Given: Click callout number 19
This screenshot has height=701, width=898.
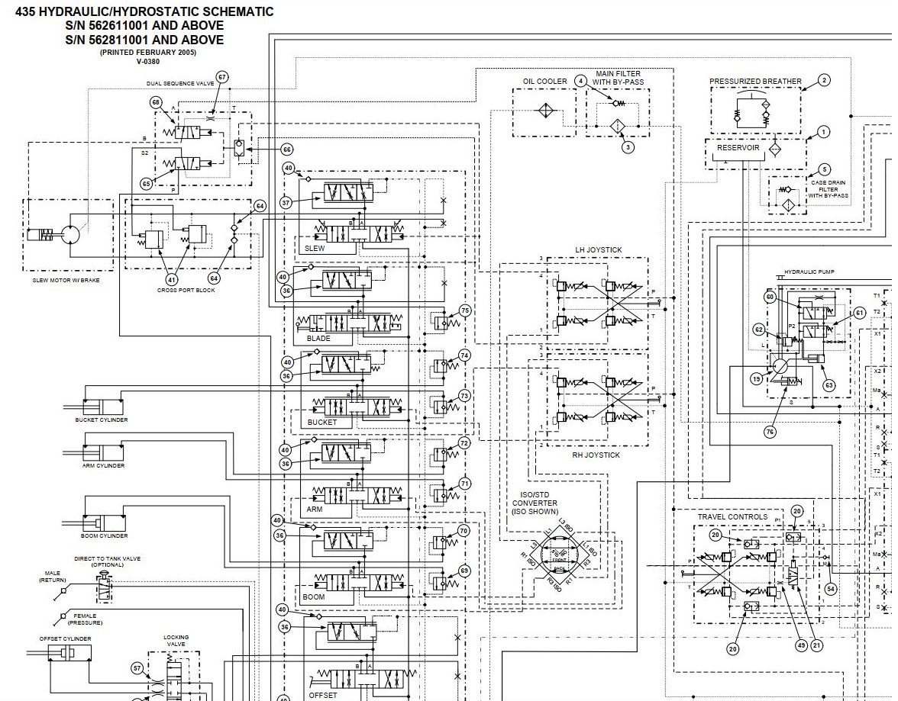Looking at the screenshot, I should [757, 379].
